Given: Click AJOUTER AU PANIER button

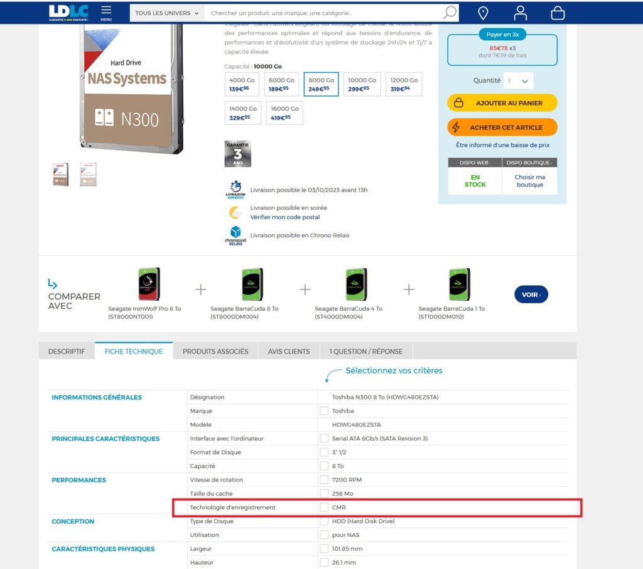Looking at the screenshot, I should click(x=502, y=103).
